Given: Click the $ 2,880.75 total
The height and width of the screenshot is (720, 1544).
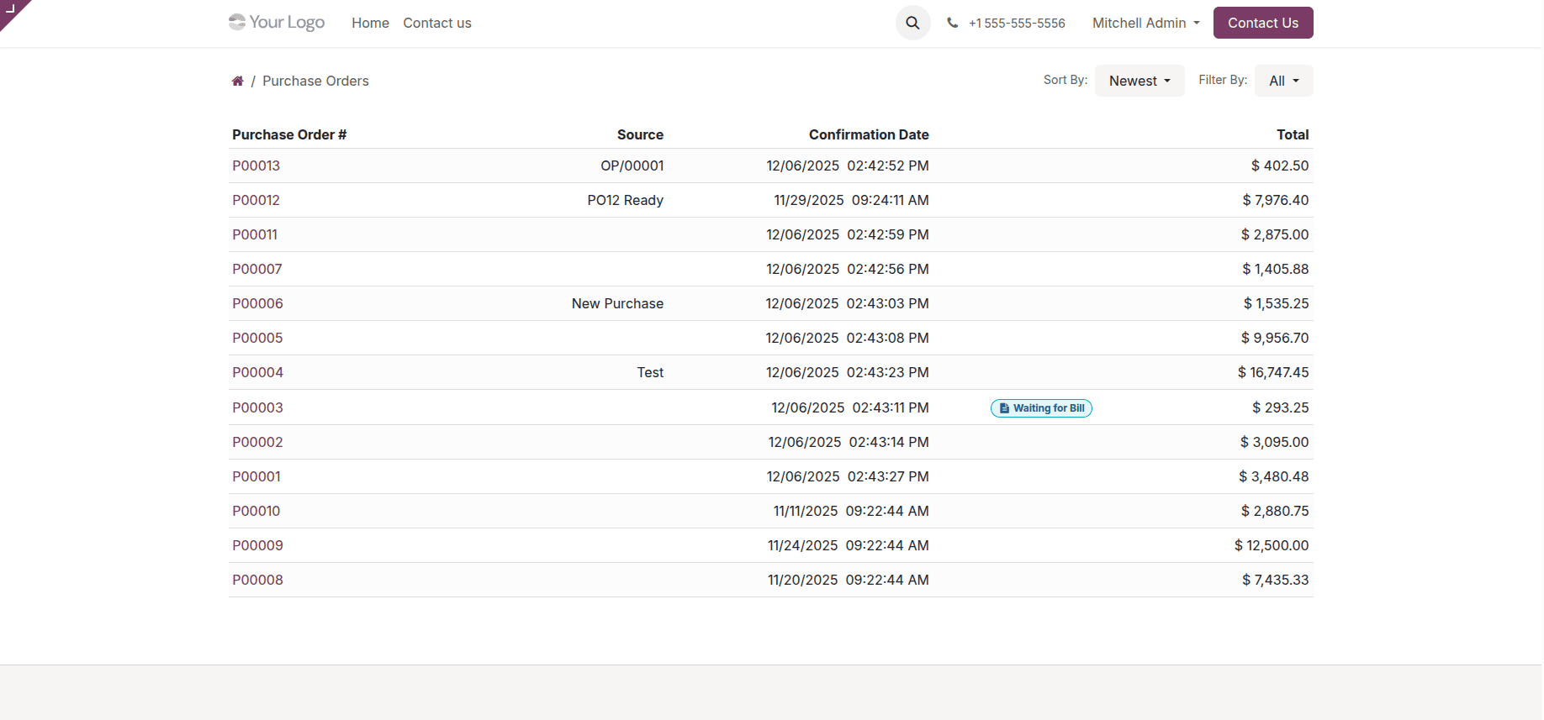Looking at the screenshot, I should pos(1275,511).
